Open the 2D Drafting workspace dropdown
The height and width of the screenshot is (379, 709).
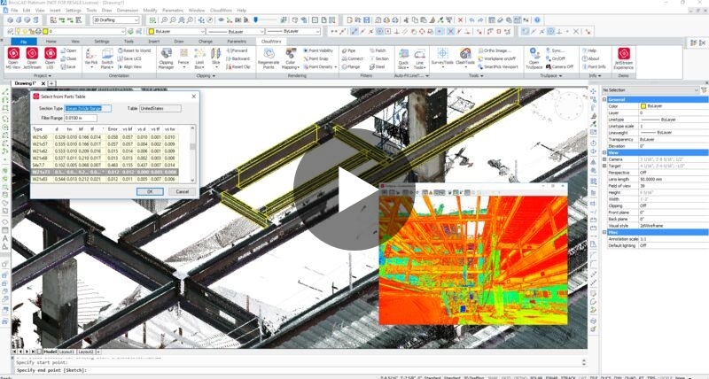[x=113, y=19]
